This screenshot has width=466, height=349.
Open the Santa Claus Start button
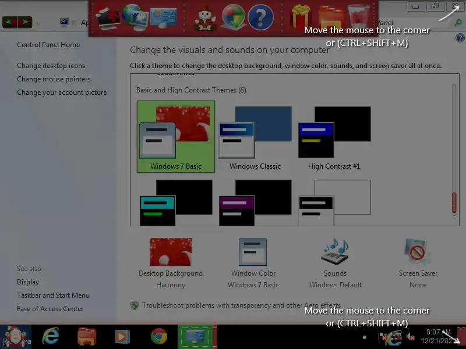click(x=15, y=337)
